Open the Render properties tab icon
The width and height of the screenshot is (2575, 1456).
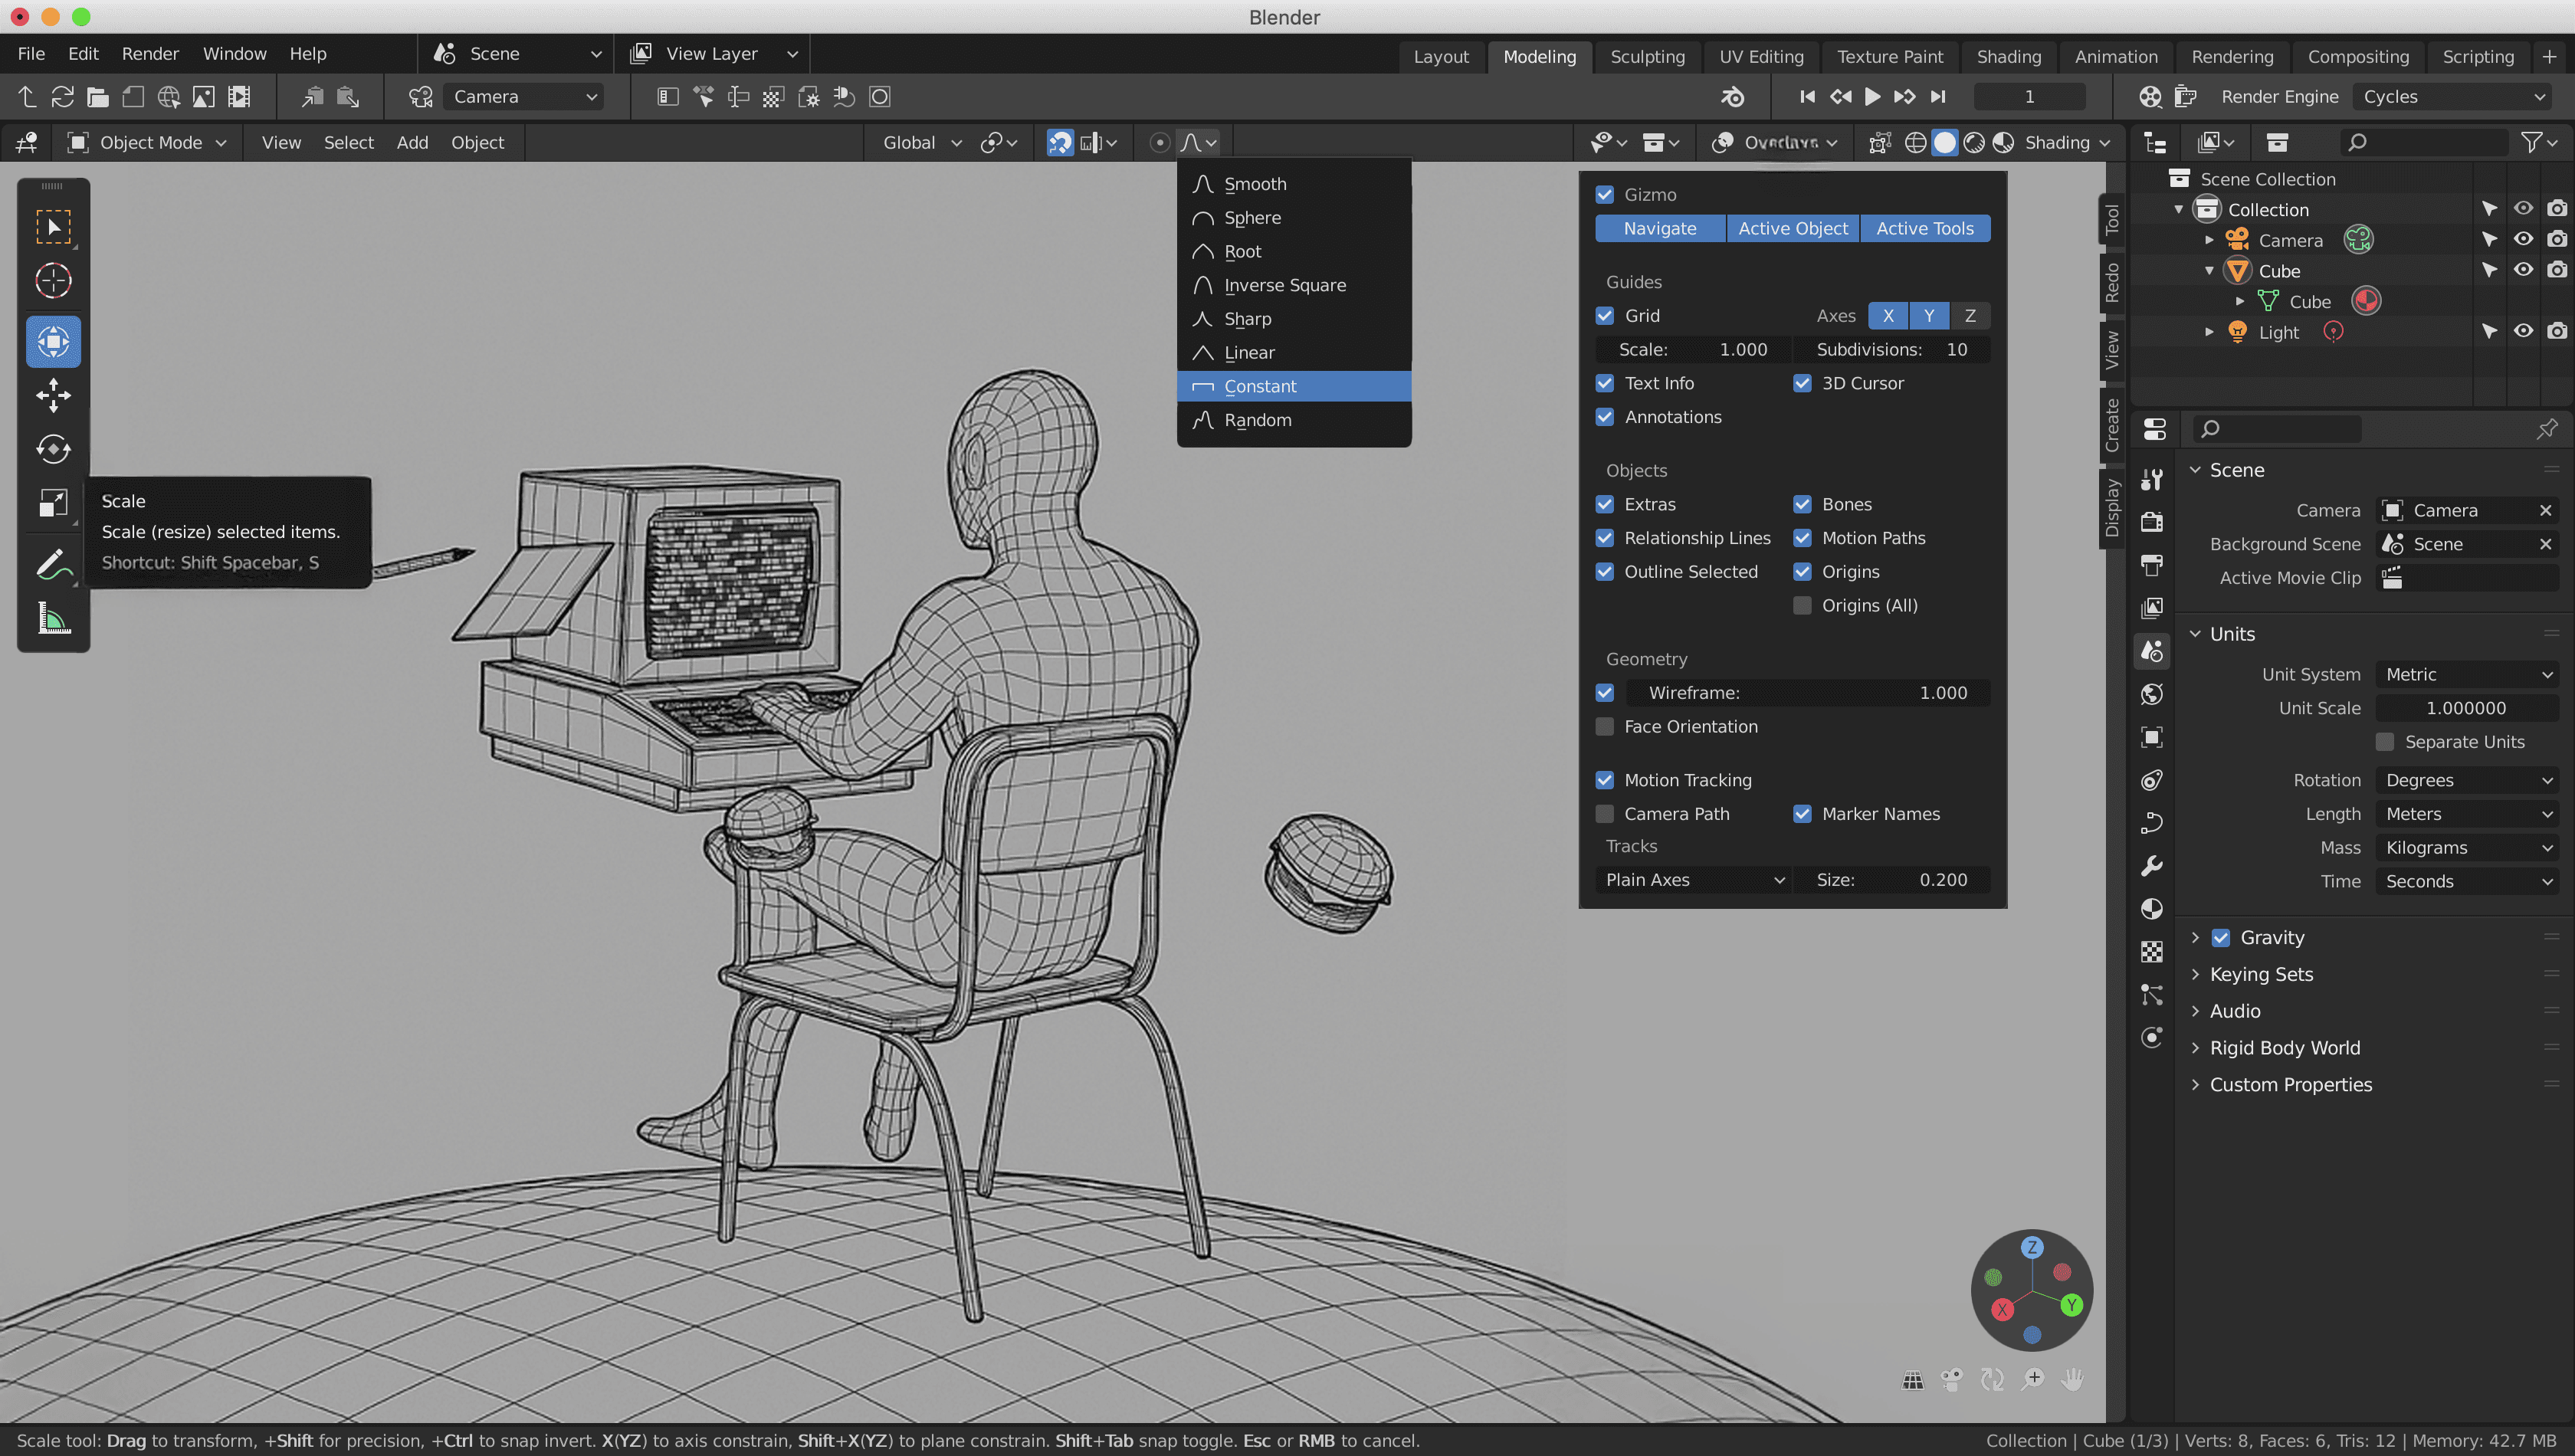coord(2152,522)
